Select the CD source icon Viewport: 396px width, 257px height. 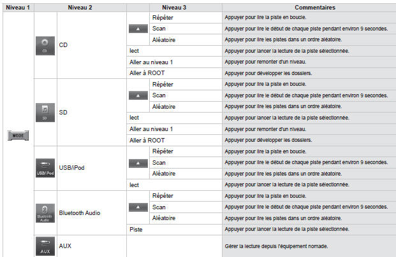coord(45,46)
